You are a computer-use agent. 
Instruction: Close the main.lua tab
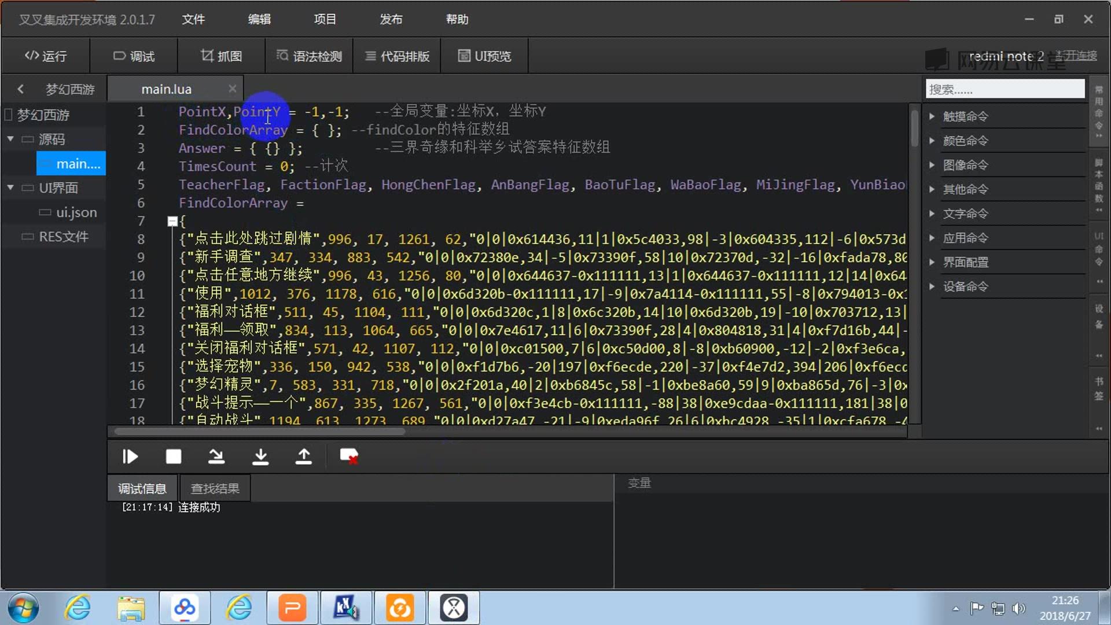(232, 89)
